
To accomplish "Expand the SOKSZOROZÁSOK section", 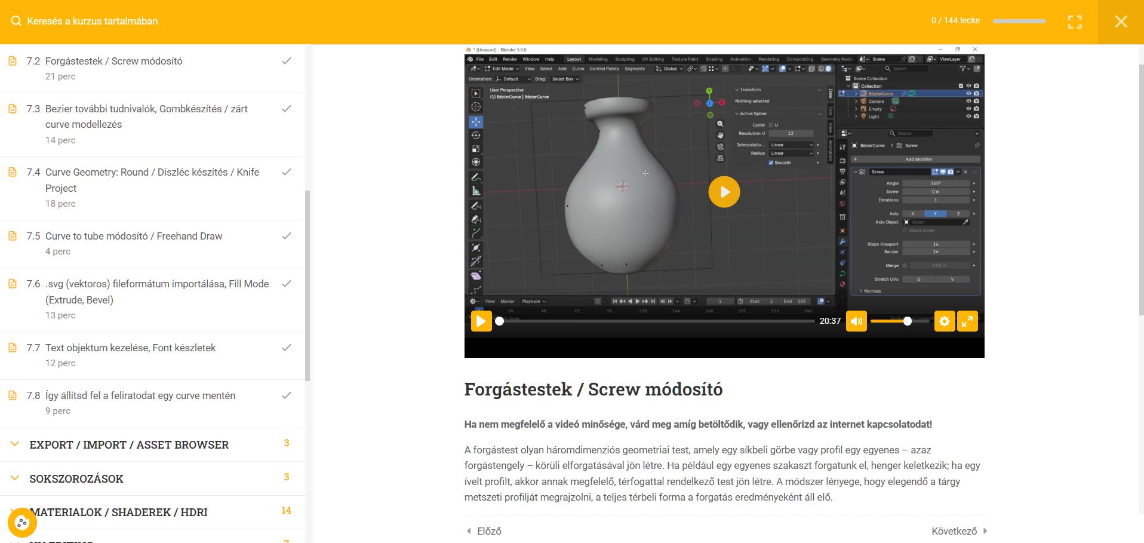I will click(76, 479).
